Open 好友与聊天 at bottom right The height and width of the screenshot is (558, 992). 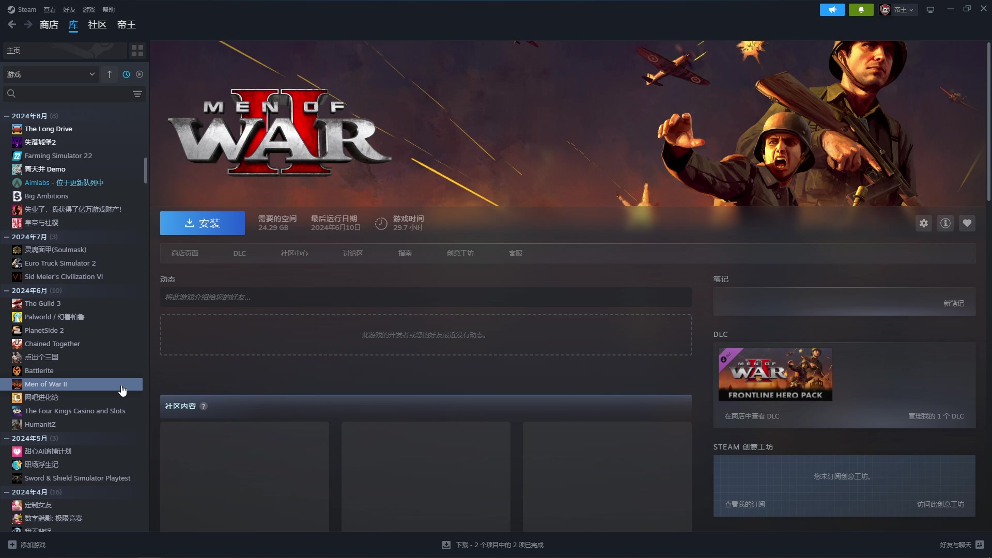(x=962, y=545)
